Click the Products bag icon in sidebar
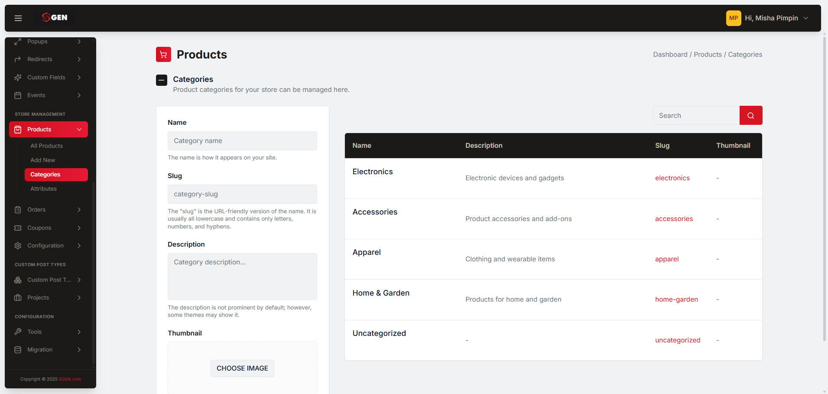 point(18,130)
